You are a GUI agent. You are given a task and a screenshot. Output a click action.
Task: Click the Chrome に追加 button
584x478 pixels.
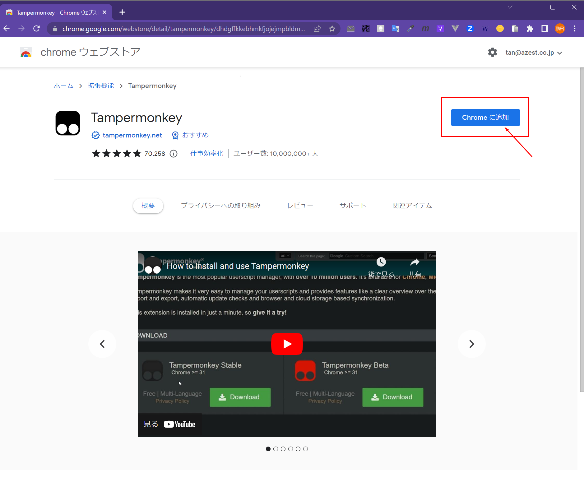click(x=485, y=118)
